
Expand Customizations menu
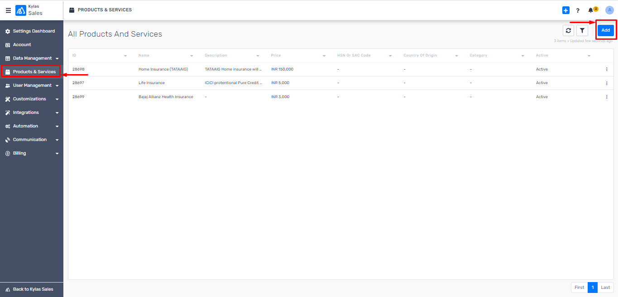[32, 99]
